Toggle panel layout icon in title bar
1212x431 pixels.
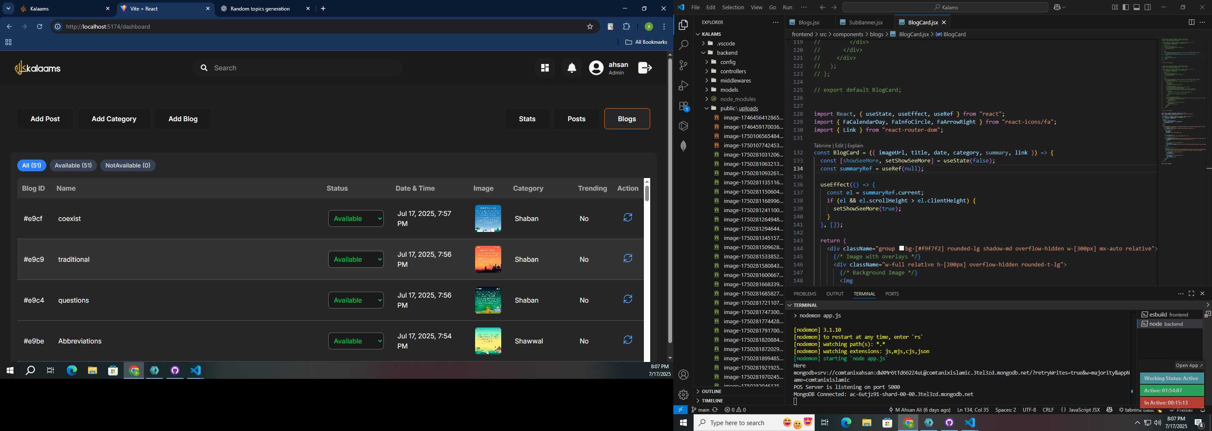click(1137, 7)
